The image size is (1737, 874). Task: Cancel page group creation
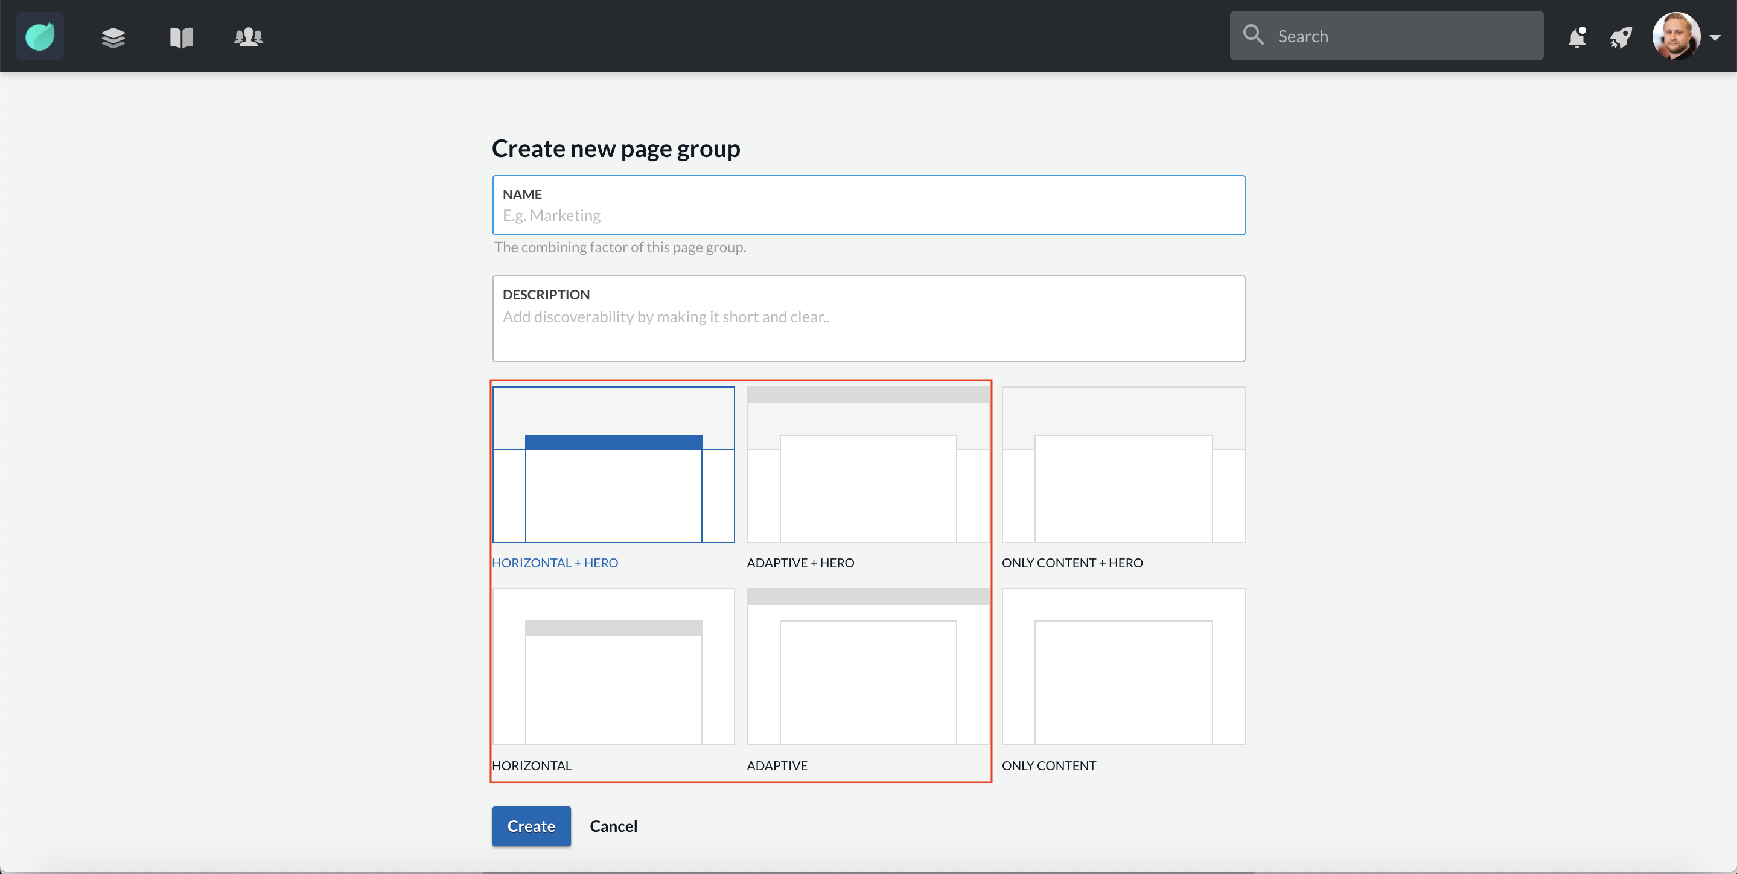pos(613,826)
